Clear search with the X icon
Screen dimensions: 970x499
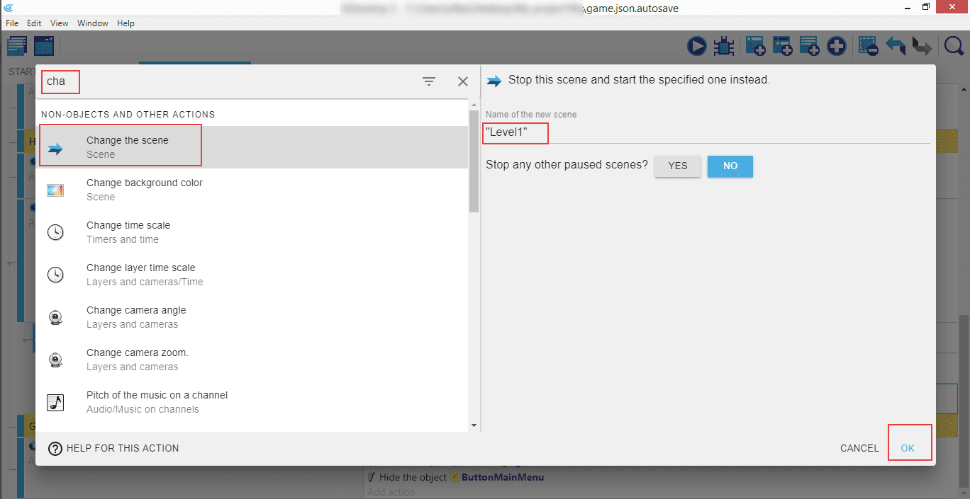pos(463,81)
